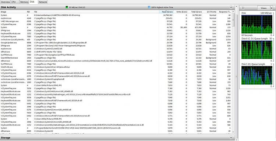Select the VAIO Messenger.exe row
Viewport: 276px width, 141px height.
pos(116,21)
